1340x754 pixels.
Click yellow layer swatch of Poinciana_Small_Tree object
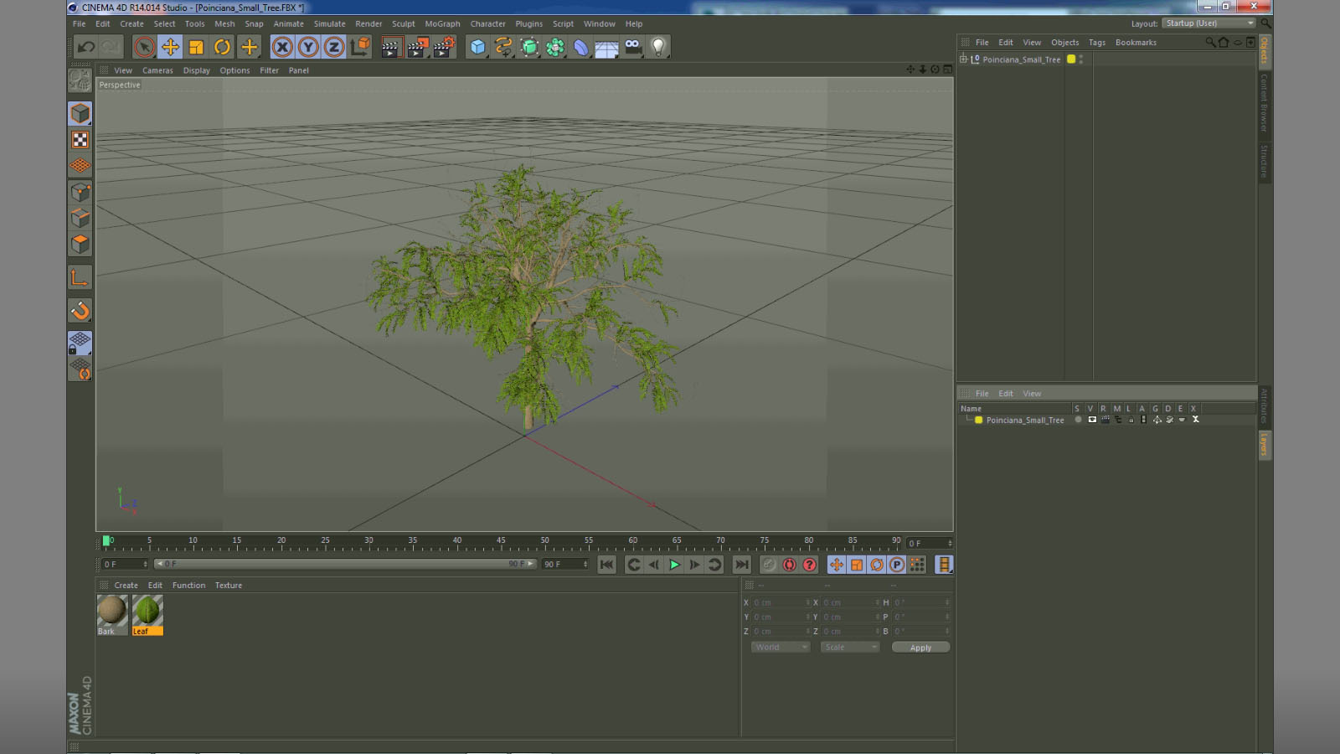point(1070,59)
